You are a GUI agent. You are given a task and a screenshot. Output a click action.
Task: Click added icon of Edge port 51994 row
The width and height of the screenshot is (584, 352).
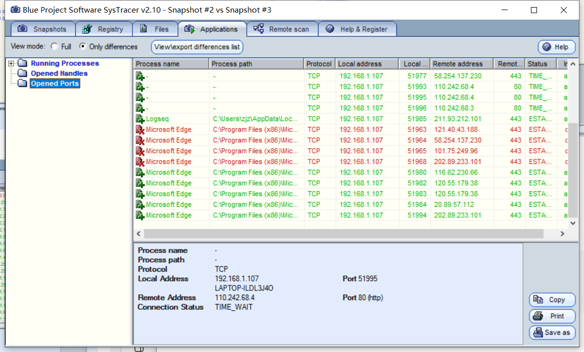(x=140, y=216)
